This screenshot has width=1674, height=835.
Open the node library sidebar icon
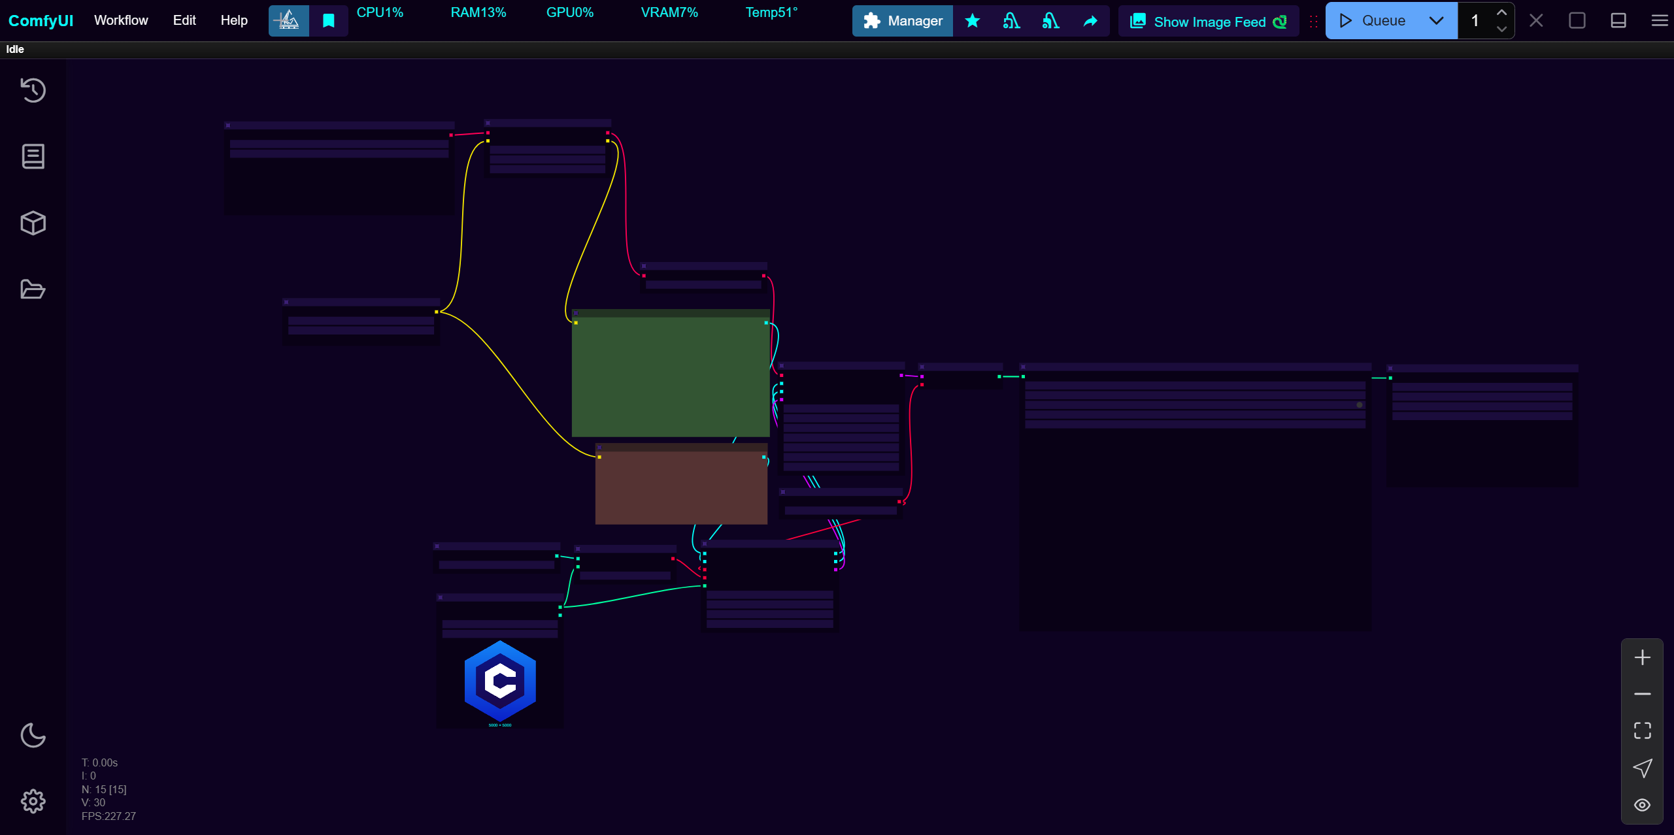(33, 157)
